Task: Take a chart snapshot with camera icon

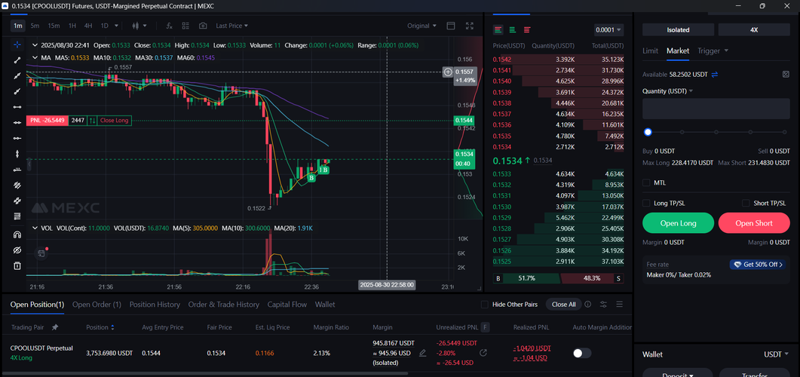Action: [x=203, y=26]
